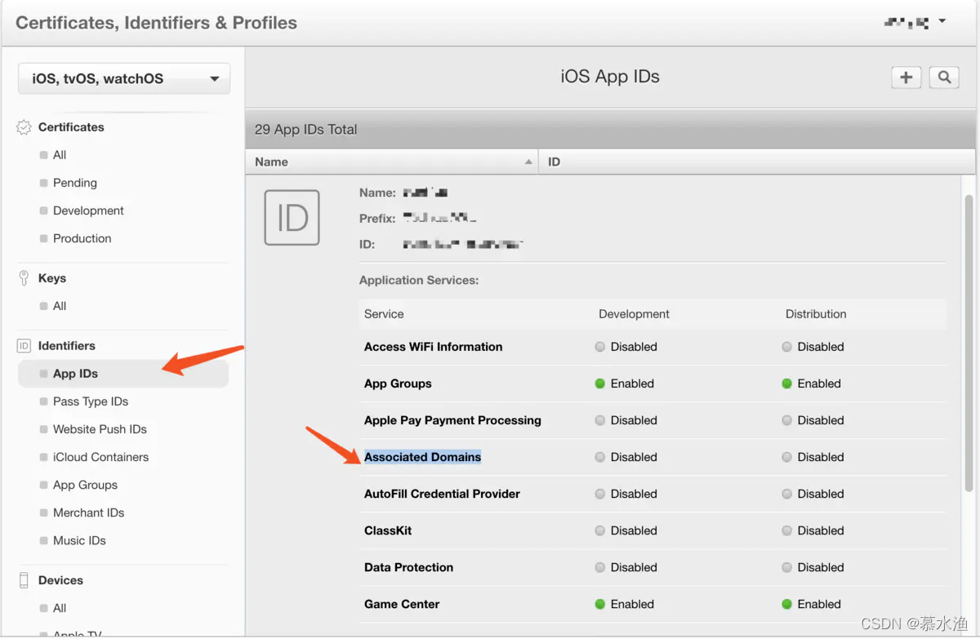Click Access WiFi Information Development Disabled status
The width and height of the screenshot is (980, 639).
pyautogui.click(x=626, y=347)
